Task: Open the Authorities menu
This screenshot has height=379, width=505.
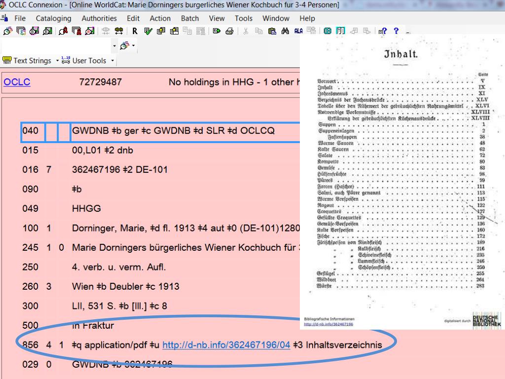Action: click(99, 18)
